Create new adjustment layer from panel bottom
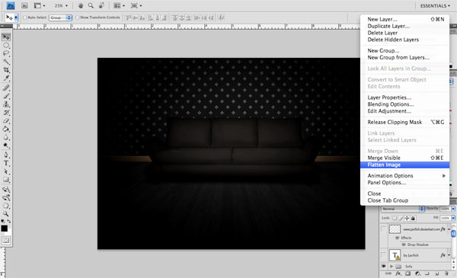457x278 pixels. [x=418, y=273]
